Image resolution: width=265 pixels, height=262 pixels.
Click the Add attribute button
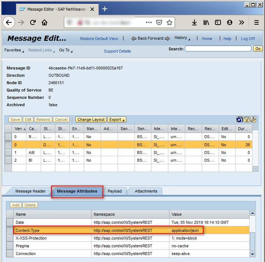pyautogui.click(x=16, y=205)
